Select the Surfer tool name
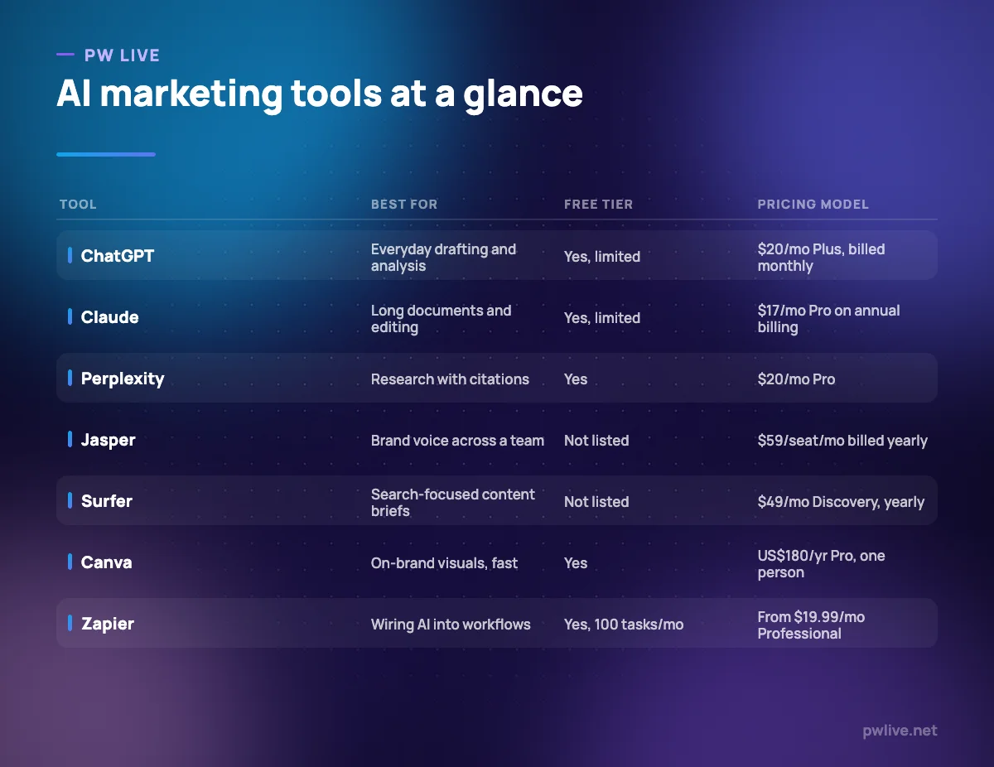This screenshot has height=767, width=994. click(x=107, y=501)
